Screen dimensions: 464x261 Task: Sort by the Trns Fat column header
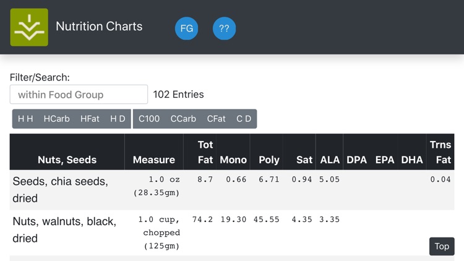(440, 152)
